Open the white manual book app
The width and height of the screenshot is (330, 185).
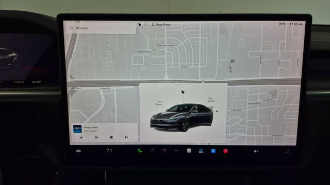[189, 151]
